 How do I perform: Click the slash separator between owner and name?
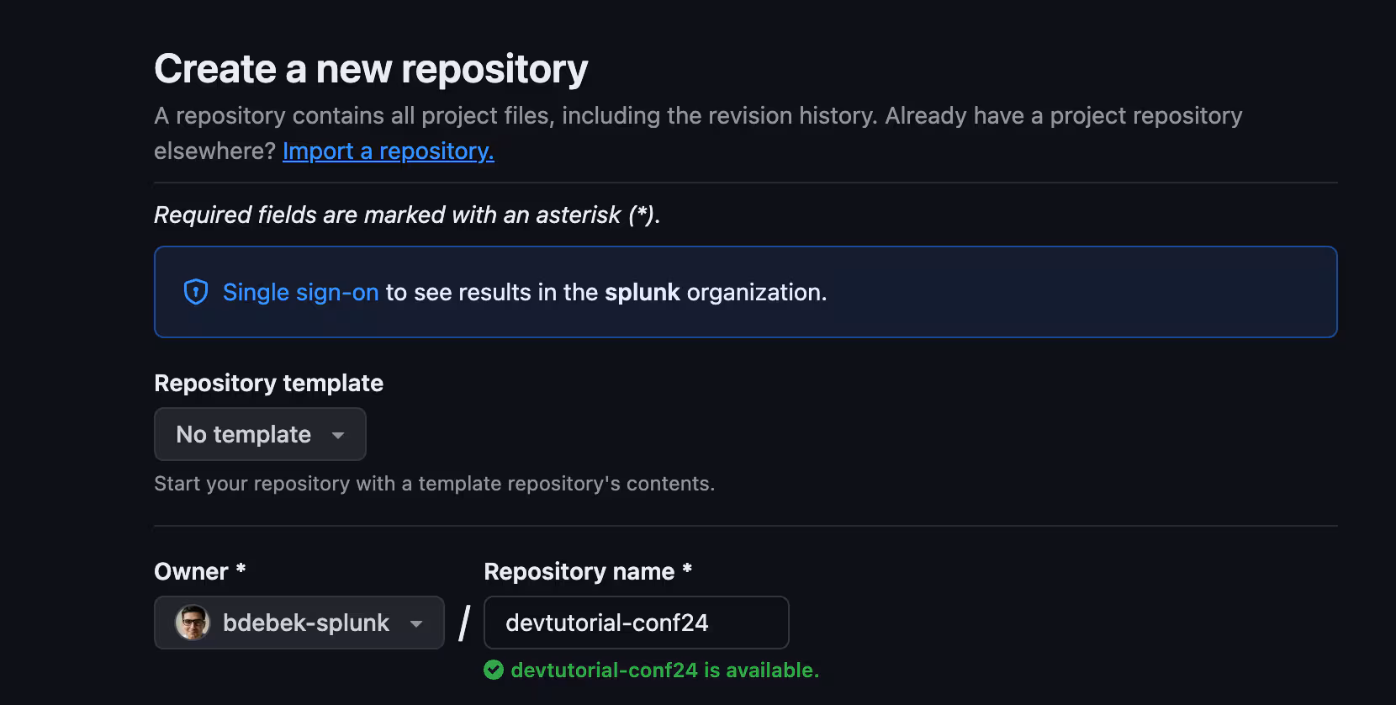pos(464,623)
